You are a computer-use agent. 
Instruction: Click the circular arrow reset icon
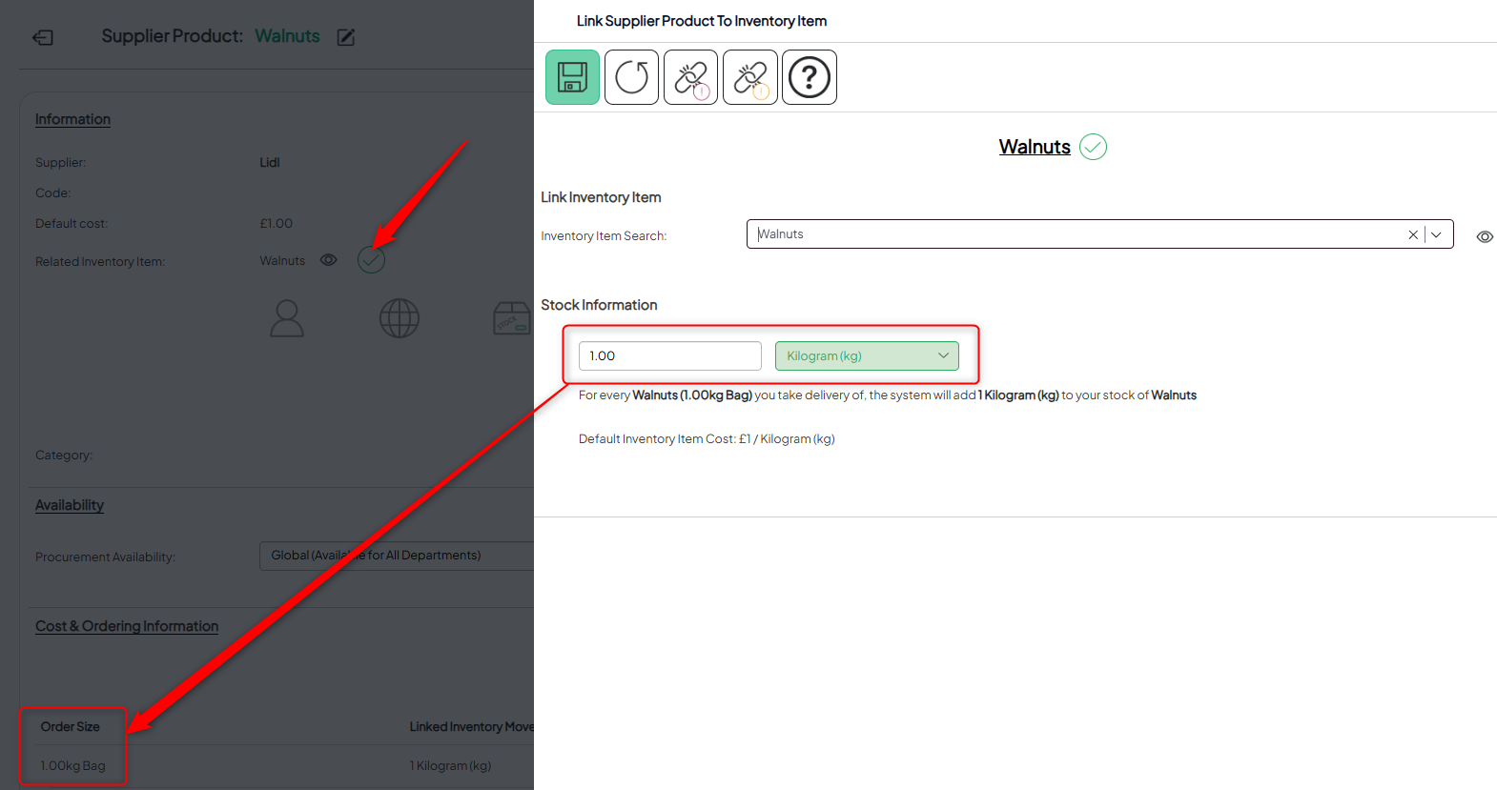coord(631,77)
